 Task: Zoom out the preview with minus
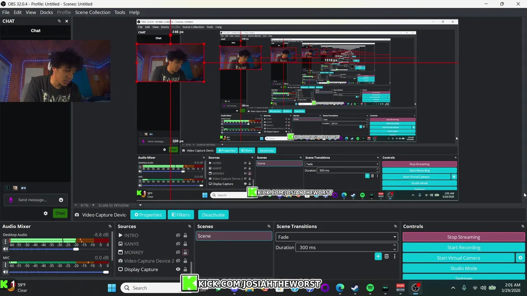pos(75,205)
